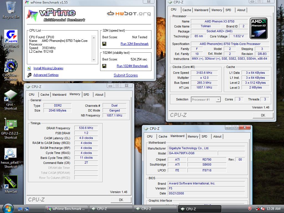This screenshot has width=284, height=213.
Task: Open the cpuz shortcut on the desktop
Action: (11, 95)
